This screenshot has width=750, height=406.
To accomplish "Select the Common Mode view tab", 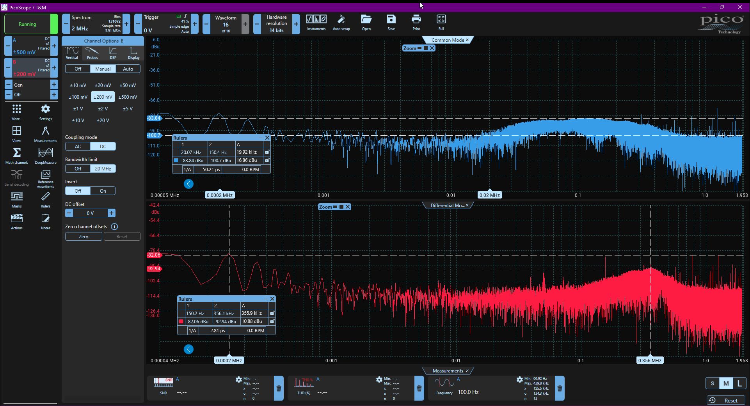I will point(448,40).
